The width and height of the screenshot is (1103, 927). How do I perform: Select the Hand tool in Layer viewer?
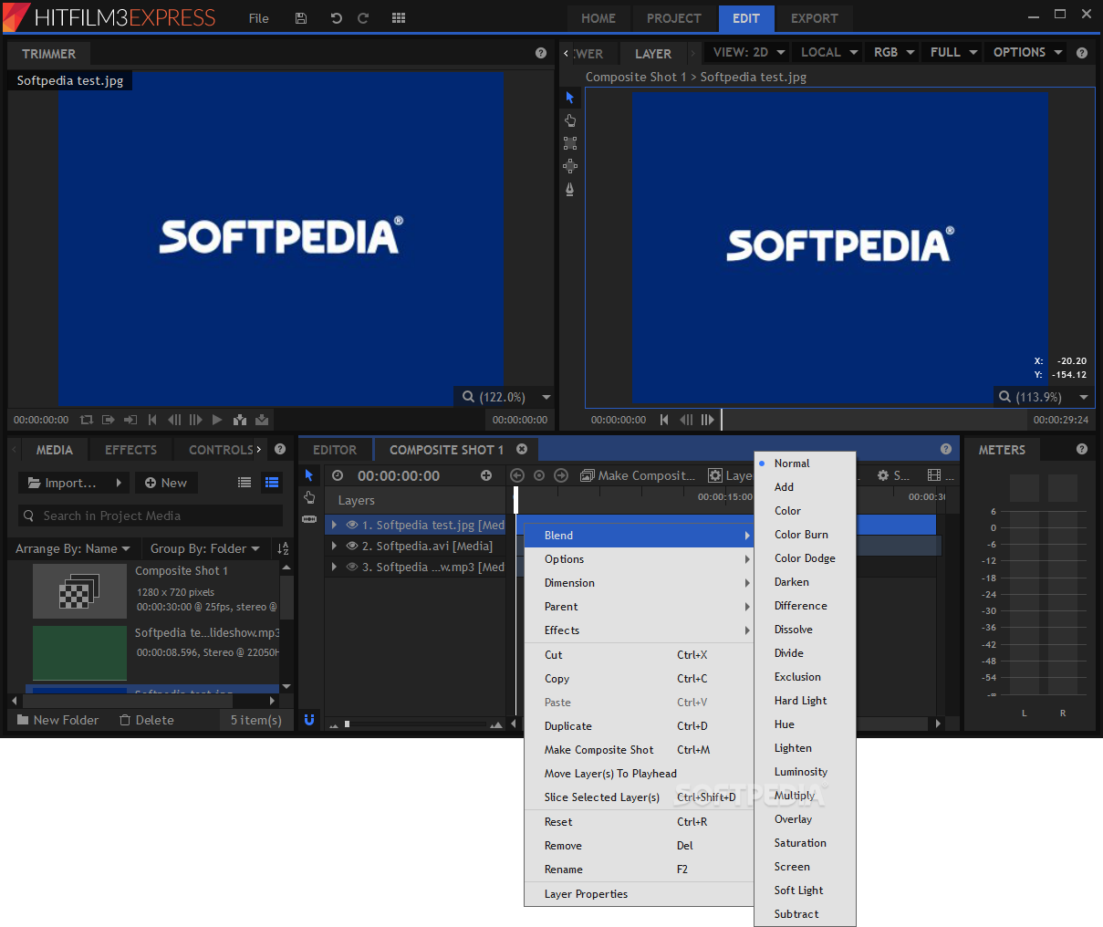(570, 120)
